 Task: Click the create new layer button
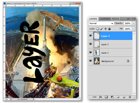[x=124, y=97]
